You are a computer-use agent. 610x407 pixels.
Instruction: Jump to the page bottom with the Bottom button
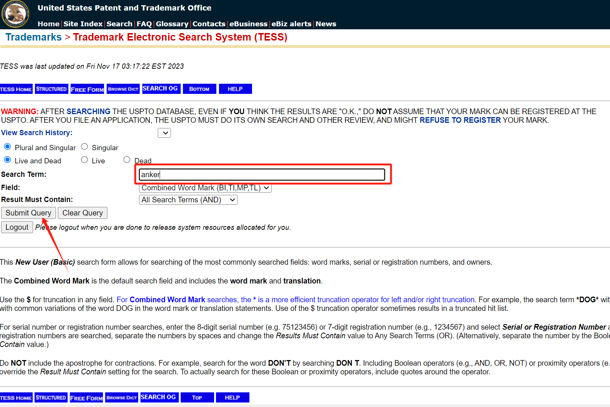[199, 89]
